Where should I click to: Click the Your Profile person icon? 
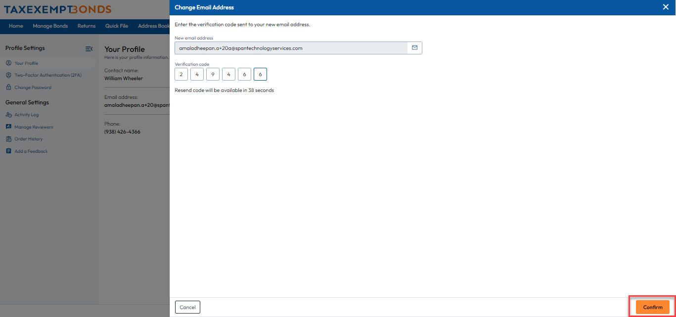tap(8, 63)
